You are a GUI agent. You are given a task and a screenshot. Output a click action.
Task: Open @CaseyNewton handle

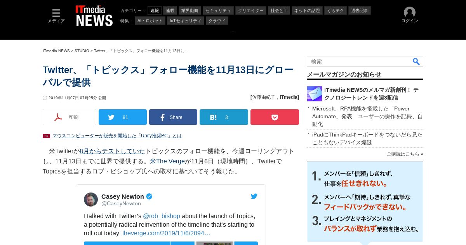[121, 203]
